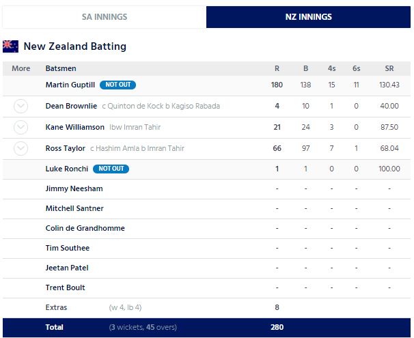Select Mitchell Santner's name
The height and width of the screenshot is (338, 414).
pyautogui.click(x=74, y=208)
